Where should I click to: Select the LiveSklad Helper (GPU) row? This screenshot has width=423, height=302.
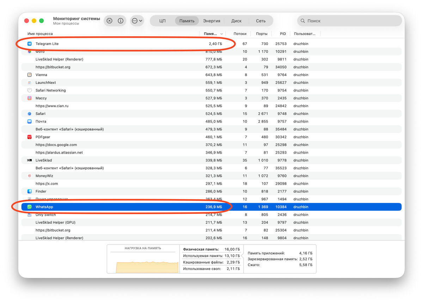211,222
